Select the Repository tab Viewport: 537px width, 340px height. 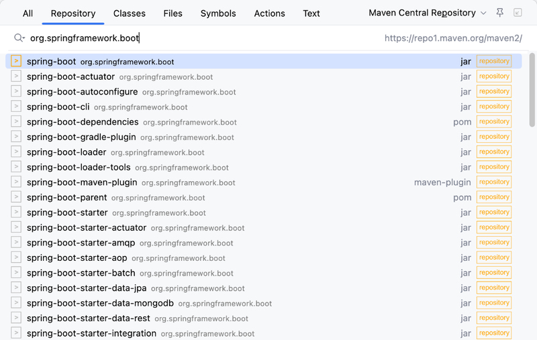pyautogui.click(x=73, y=13)
